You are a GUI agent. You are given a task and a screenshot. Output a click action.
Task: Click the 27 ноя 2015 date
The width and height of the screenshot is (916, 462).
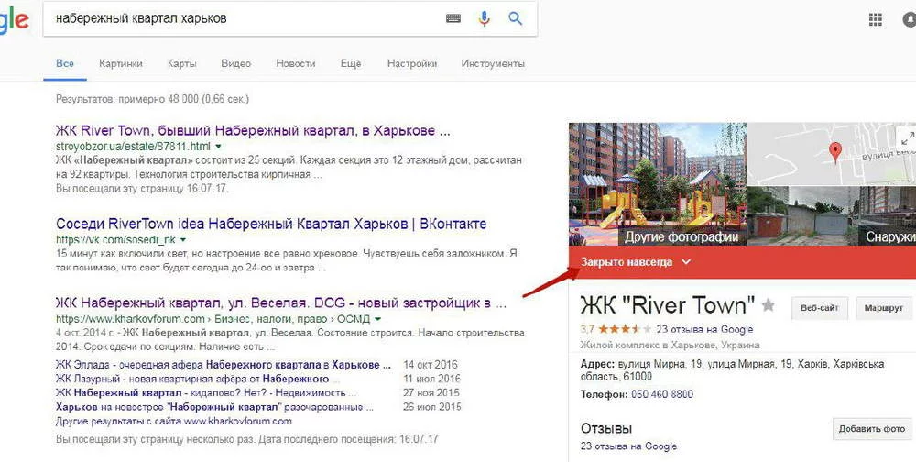431,392
